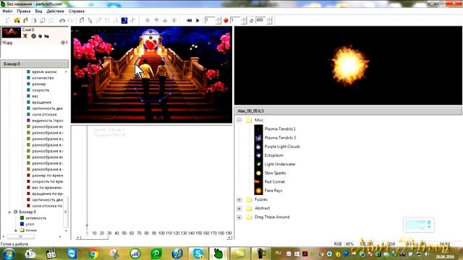This screenshot has width=463, height=260.
Task: Click the 'bg' background icon on Слой 0
Action: point(46,36)
